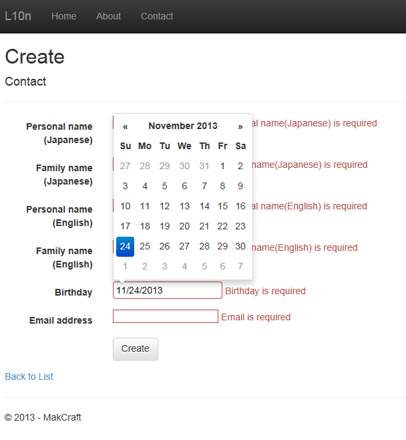The width and height of the screenshot is (406, 440).
Task: Open the Home navigation item
Action: coord(64,16)
